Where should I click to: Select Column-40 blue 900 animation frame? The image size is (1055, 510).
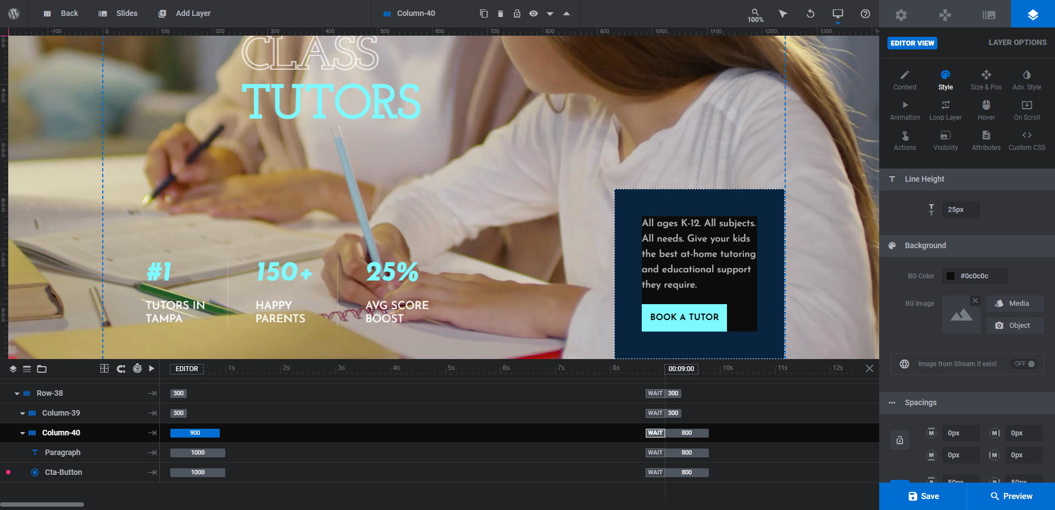[x=195, y=433]
